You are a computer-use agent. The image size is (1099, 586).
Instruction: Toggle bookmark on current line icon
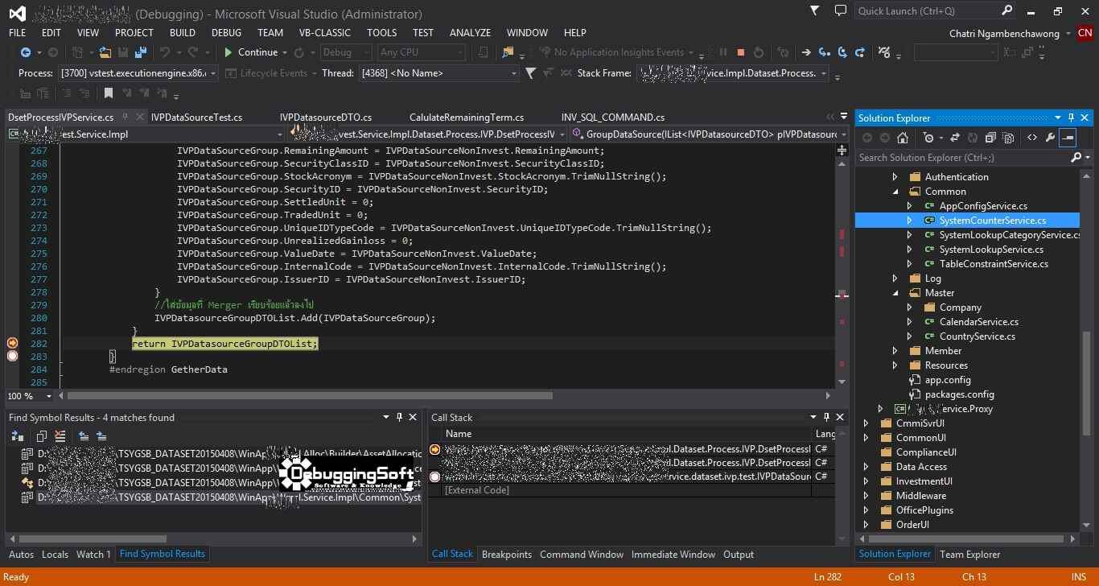tap(109, 93)
